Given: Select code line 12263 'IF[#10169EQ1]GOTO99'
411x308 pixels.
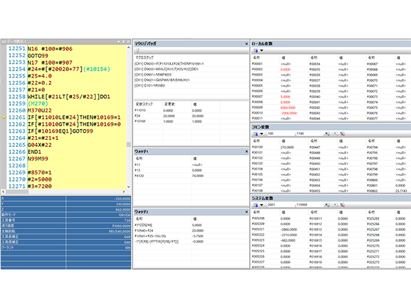Looking at the screenshot, I should pos(60,131).
